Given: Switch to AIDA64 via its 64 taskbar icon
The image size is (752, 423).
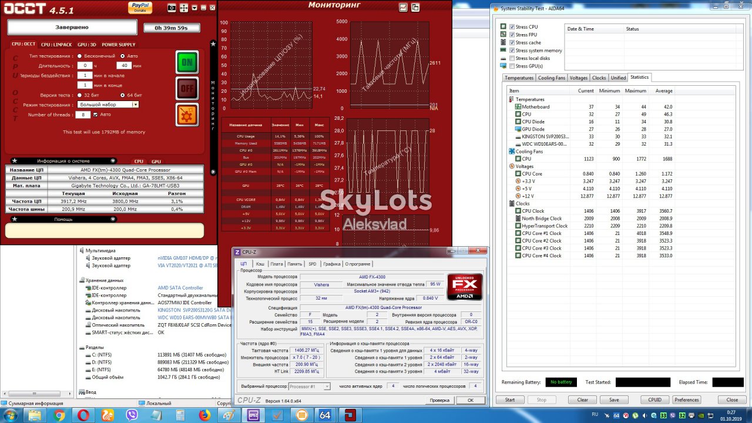Looking at the screenshot, I should click(325, 415).
